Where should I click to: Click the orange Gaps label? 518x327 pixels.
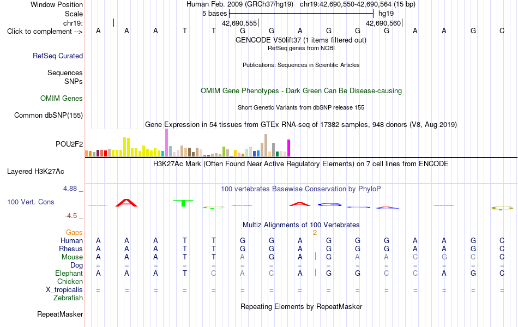(x=74, y=233)
